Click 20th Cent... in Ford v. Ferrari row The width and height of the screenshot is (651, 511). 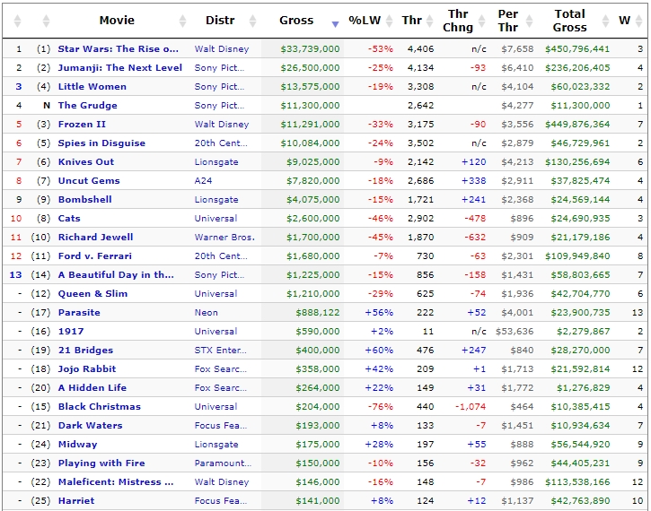coord(221,256)
